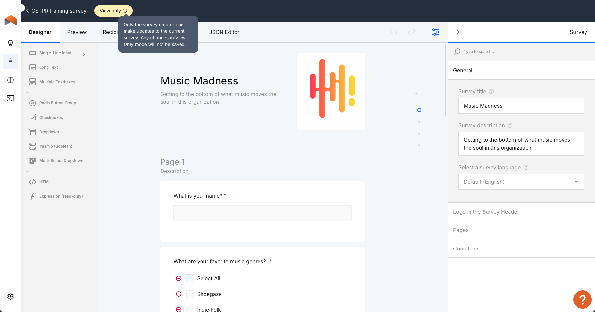
Task: Click the Music Madness survey title heading
Action: [199, 81]
